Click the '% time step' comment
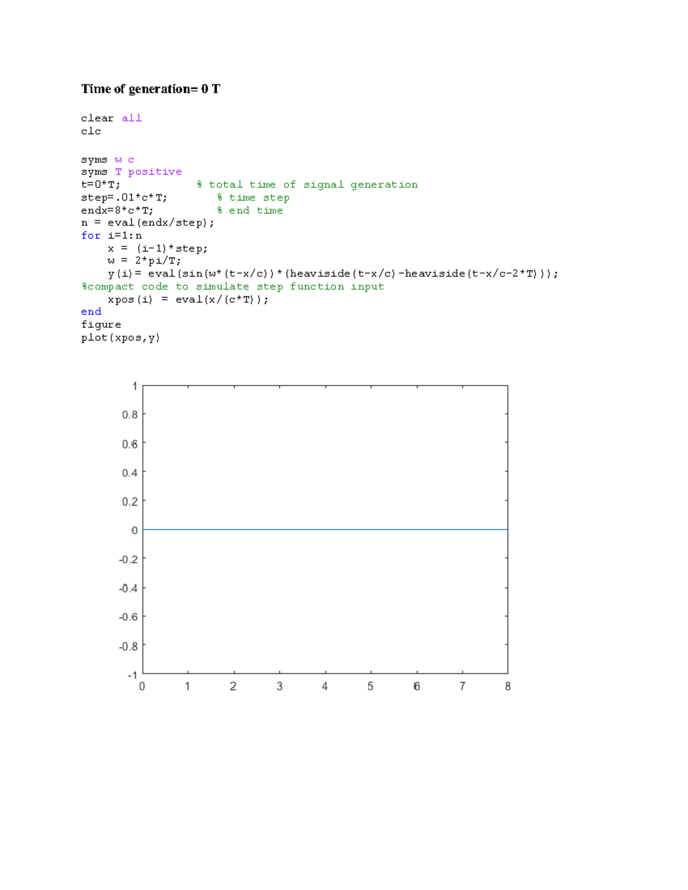This screenshot has height=890, width=688. tap(253, 198)
